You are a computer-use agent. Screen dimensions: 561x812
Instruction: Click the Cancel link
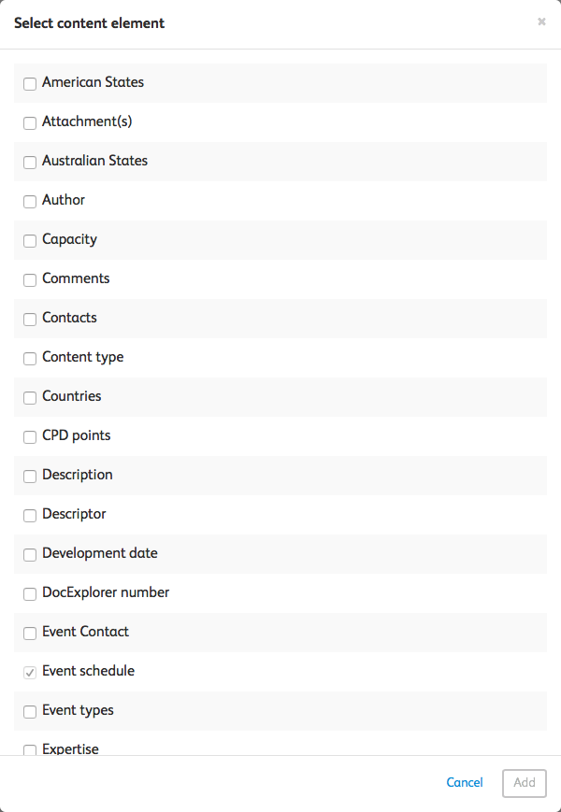pos(465,783)
